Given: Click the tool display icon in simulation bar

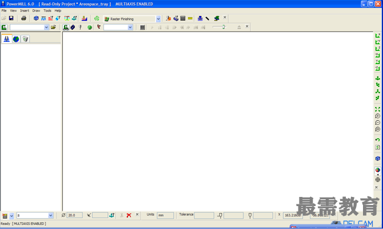Looking at the screenshot, I should click(x=80, y=27).
